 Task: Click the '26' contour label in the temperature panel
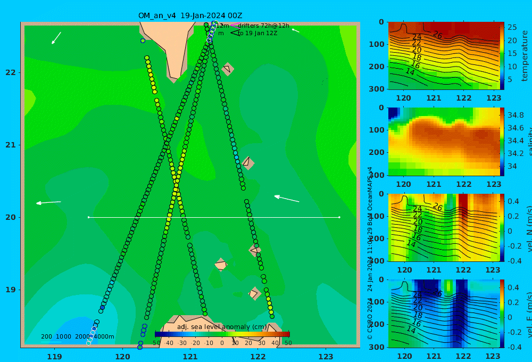pyautogui.click(x=438, y=35)
